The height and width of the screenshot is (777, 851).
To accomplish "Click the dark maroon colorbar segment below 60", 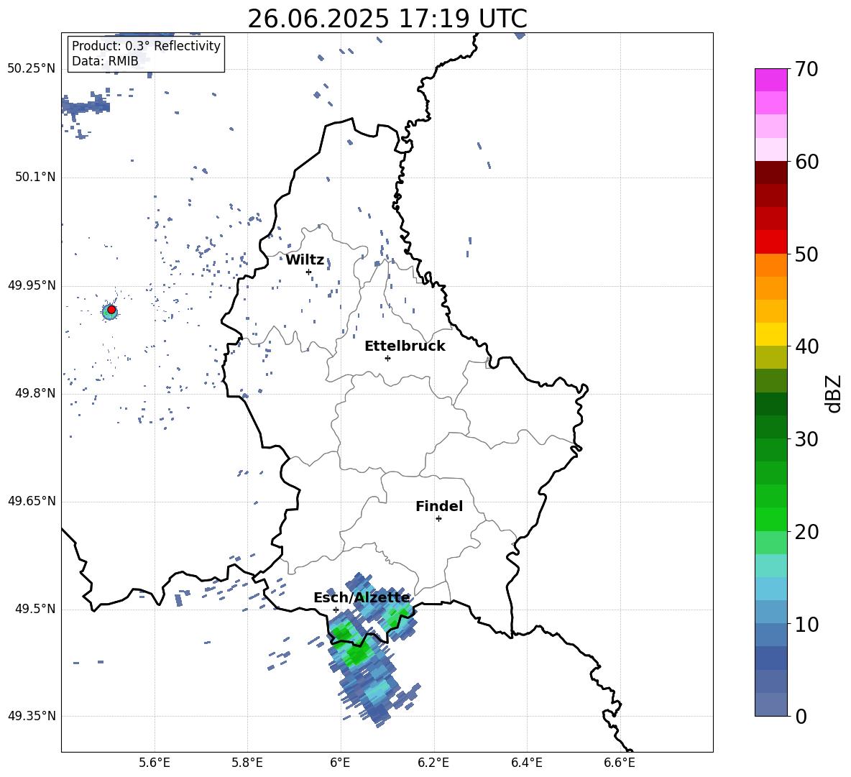I will [770, 173].
